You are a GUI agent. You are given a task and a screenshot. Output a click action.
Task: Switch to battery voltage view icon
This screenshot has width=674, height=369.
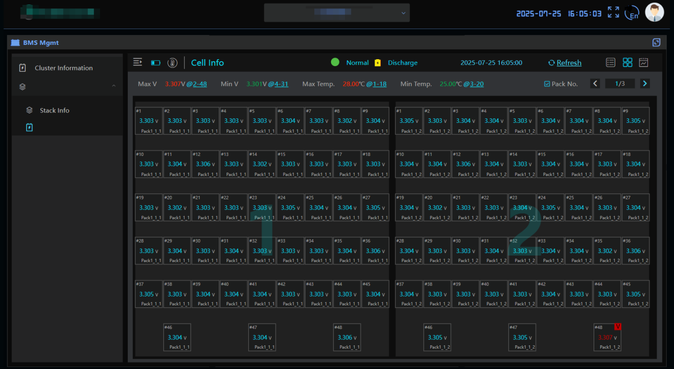click(156, 63)
